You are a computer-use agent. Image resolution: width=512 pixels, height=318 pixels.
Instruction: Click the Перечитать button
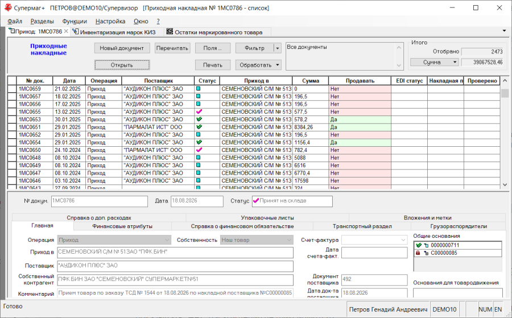[x=172, y=48]
